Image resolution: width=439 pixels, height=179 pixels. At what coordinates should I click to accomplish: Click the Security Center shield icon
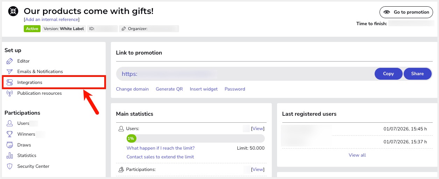point(10,166)
